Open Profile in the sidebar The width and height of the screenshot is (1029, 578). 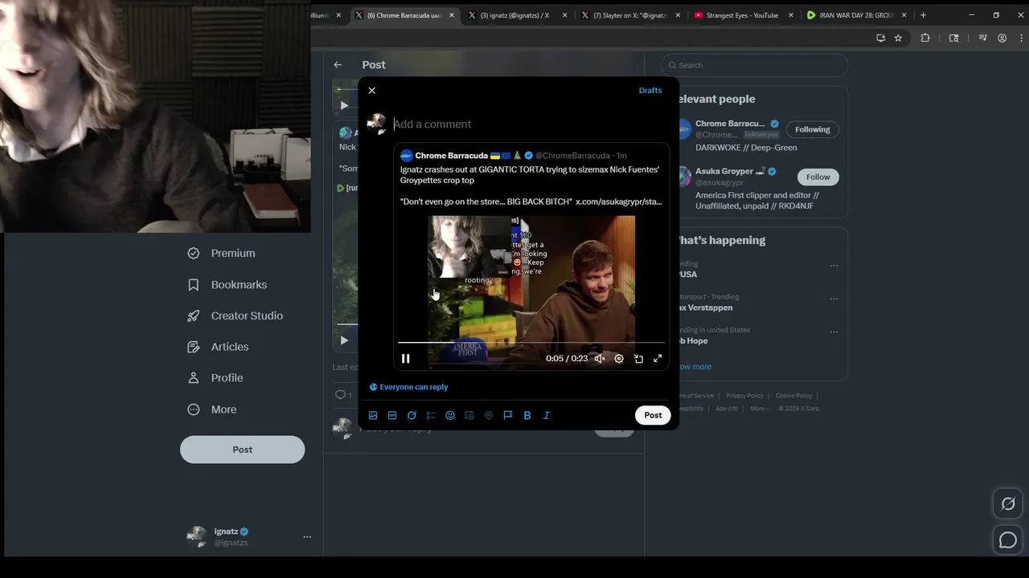tap(215, 378)
